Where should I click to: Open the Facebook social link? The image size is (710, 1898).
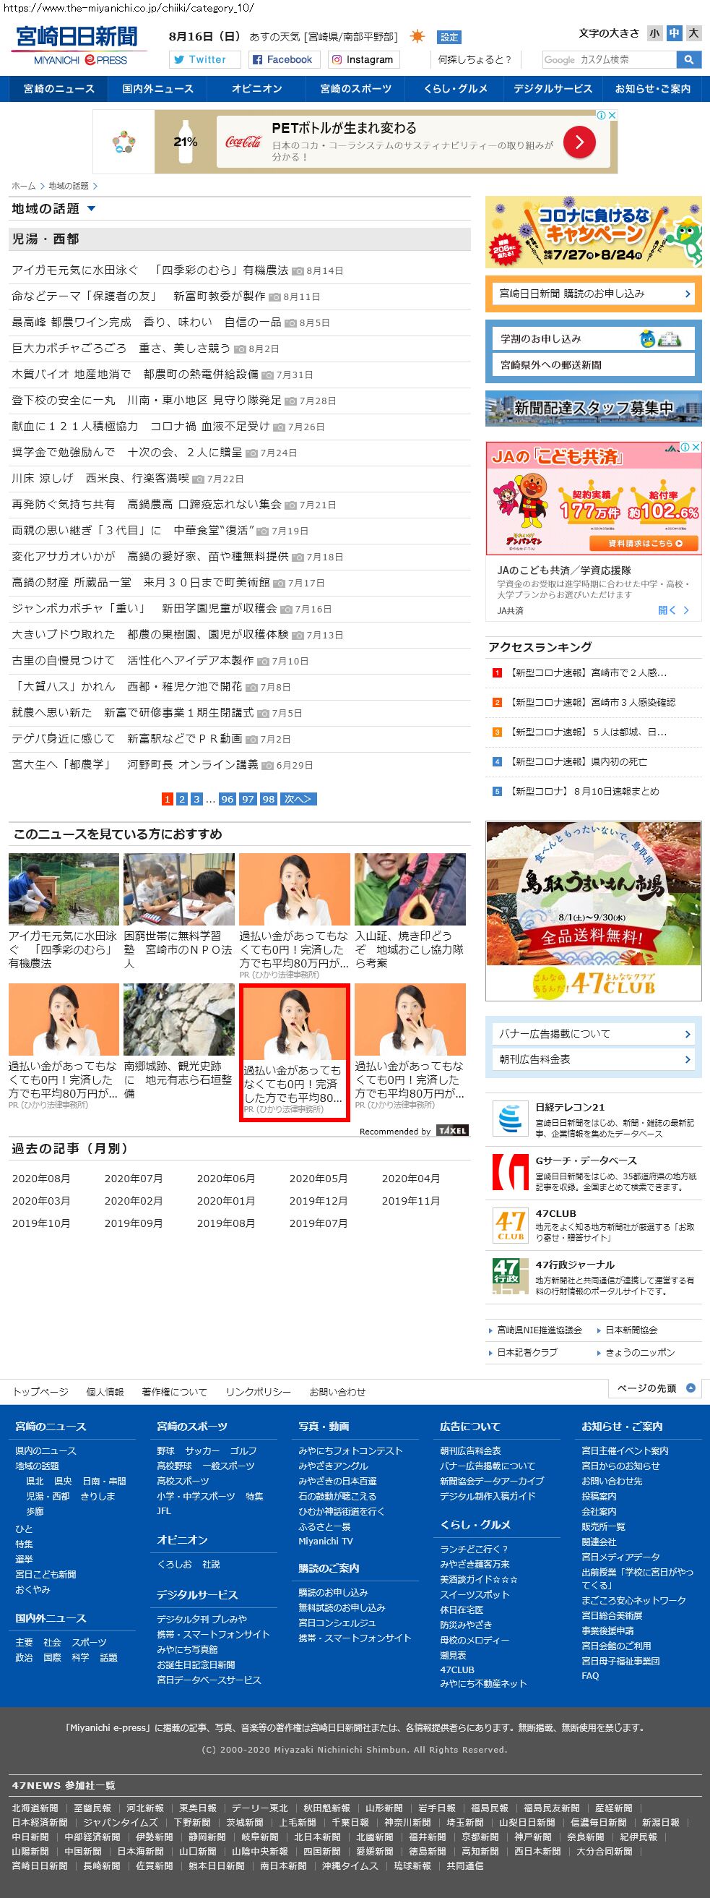click(282, 60)
